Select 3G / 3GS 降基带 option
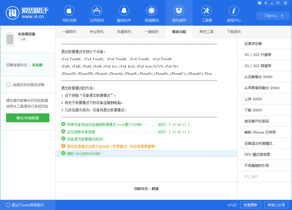Viewport: 292px width, 210px height. point(265,66)
